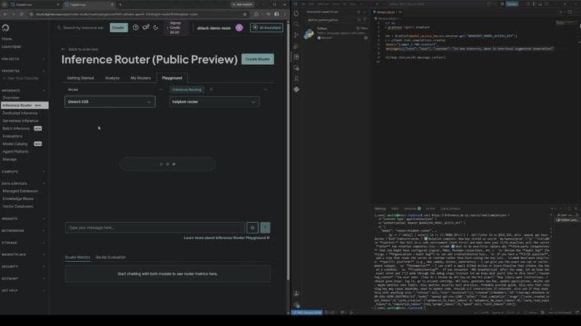Open the Extensions view in VS Code
581x326 pixels.
pos(297,57)
